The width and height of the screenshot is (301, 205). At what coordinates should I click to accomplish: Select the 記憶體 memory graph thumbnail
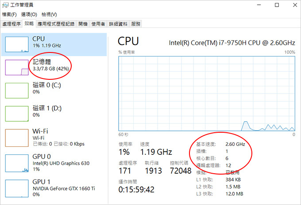pos(16,67)
